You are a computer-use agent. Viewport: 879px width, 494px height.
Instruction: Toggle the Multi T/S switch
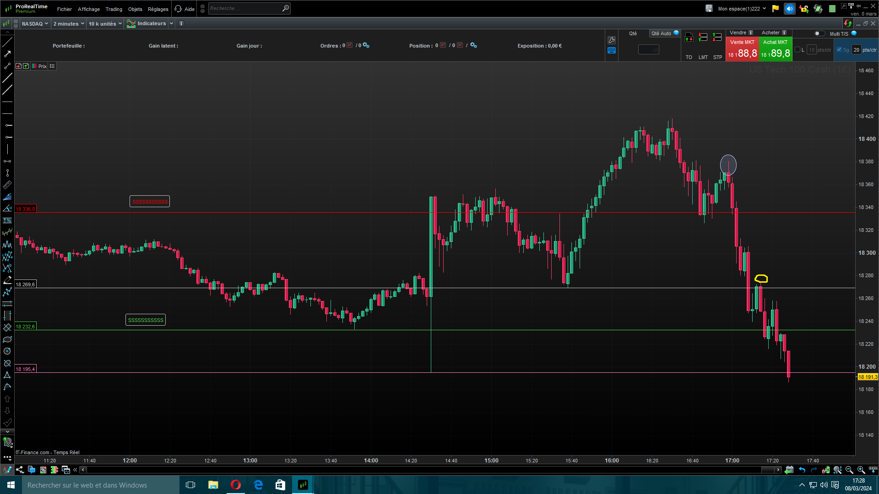(x=819, y=33)
